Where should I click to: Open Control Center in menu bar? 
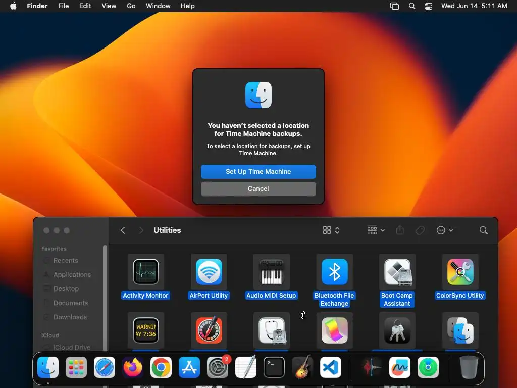tap(428, 6)
